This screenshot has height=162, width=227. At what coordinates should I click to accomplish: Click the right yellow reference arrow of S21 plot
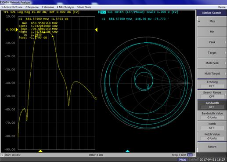96,29
